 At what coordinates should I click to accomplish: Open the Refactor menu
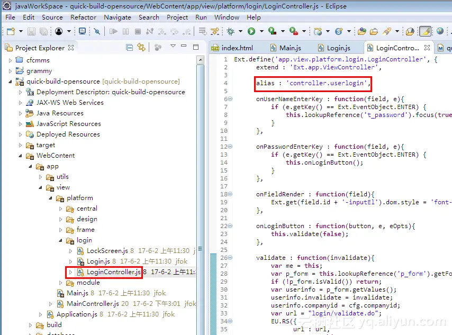83,17
